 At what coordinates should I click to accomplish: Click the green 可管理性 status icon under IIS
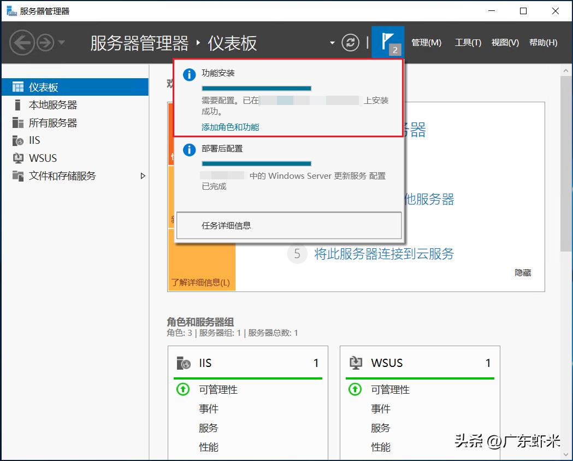(182, 389)
